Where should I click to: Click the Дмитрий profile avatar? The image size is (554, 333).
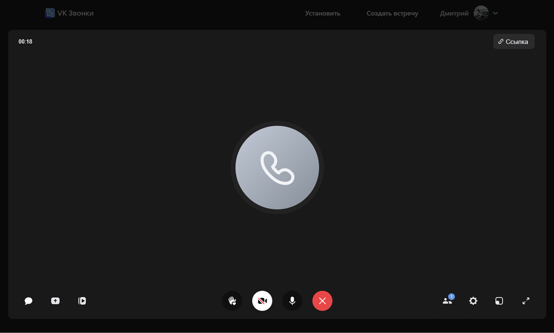481,13
